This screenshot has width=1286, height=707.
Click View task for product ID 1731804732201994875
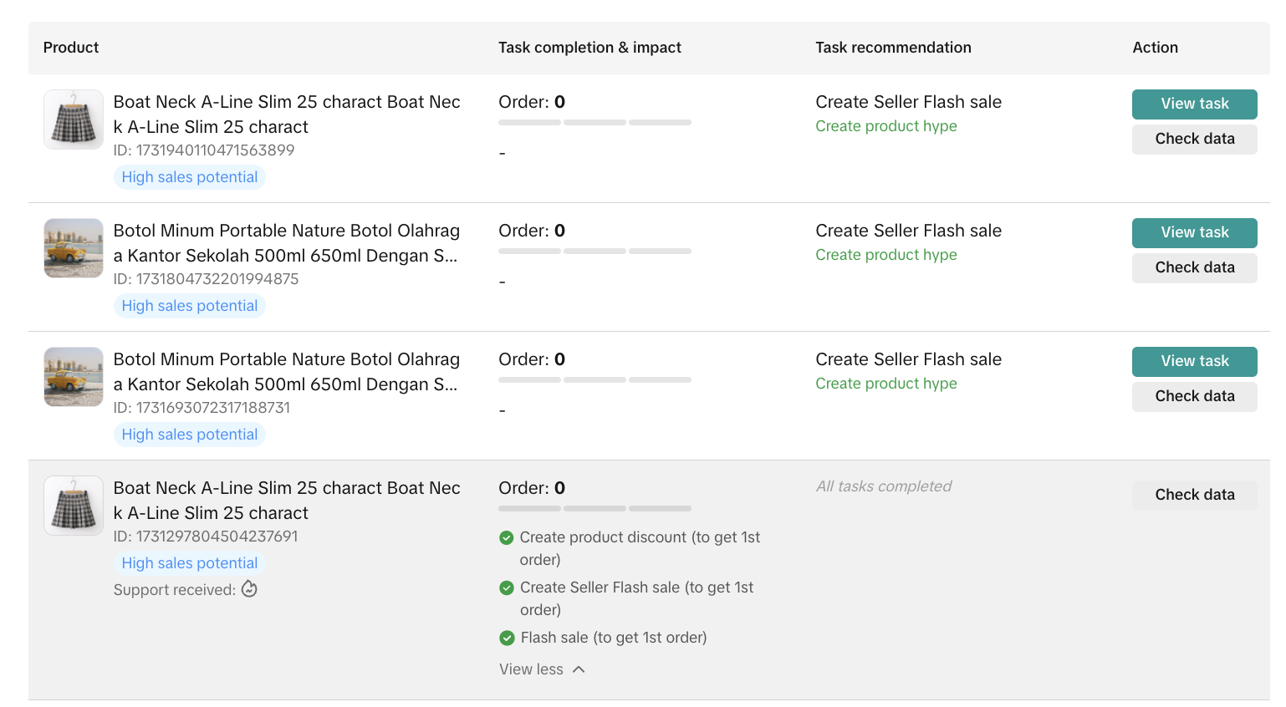(1194, 232)
